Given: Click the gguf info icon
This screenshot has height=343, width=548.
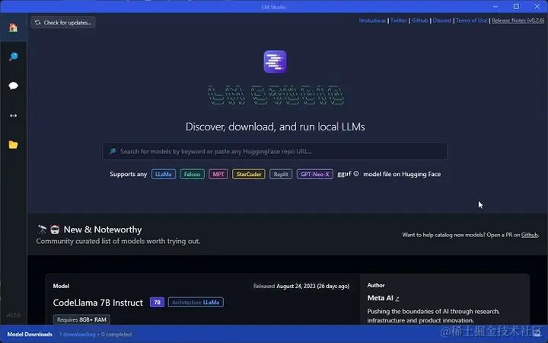Looking at the screenshot, I should click(355, 174).
